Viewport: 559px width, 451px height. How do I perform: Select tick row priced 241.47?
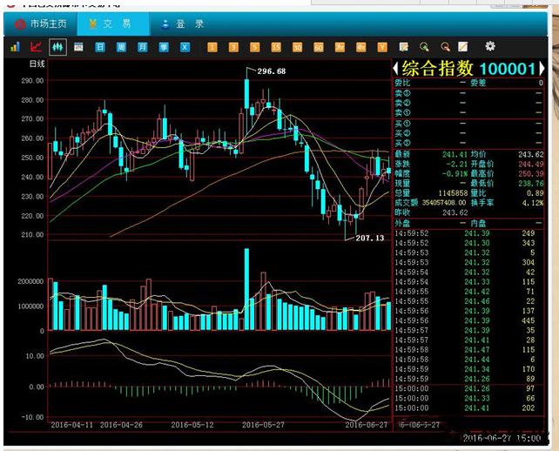[468, 350]
